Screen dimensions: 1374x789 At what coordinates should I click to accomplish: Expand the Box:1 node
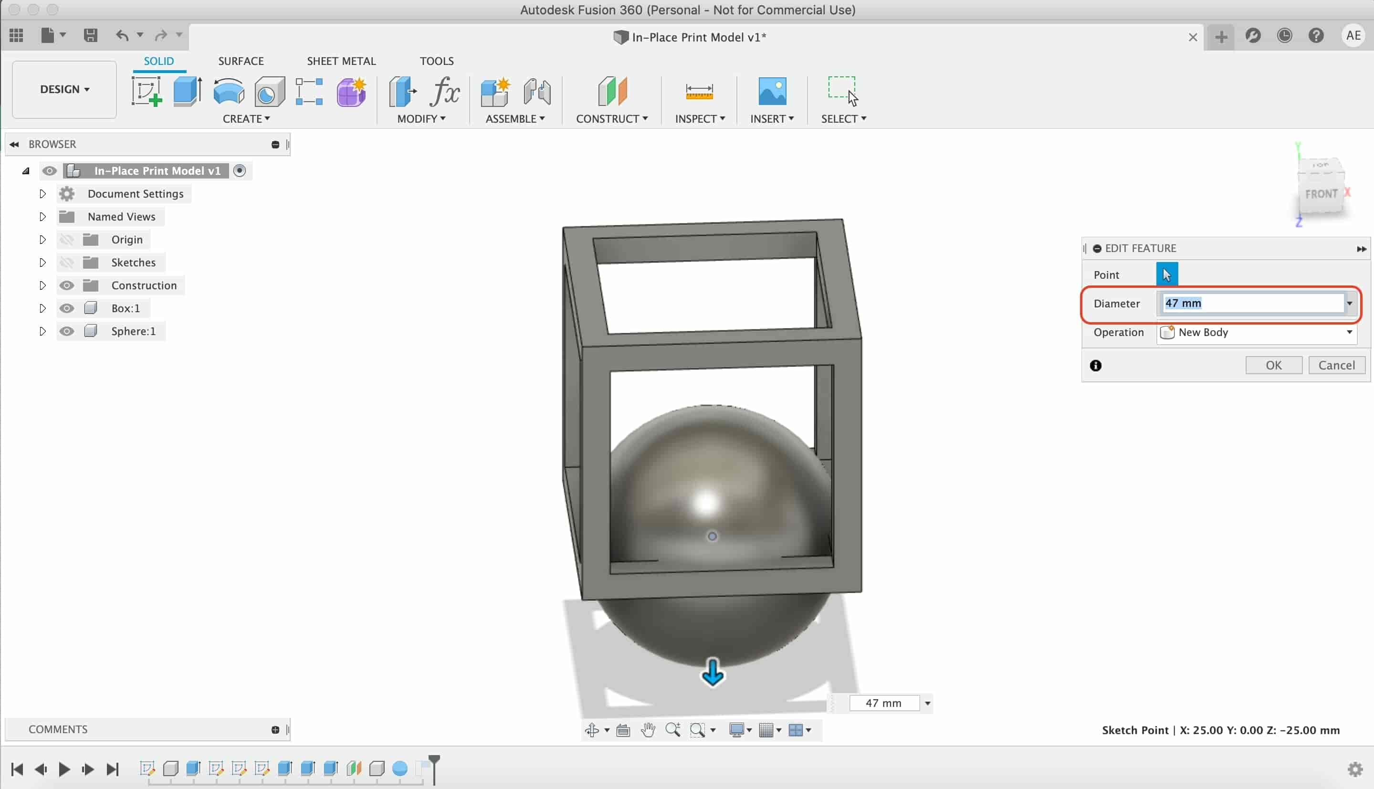pos(42,308)
